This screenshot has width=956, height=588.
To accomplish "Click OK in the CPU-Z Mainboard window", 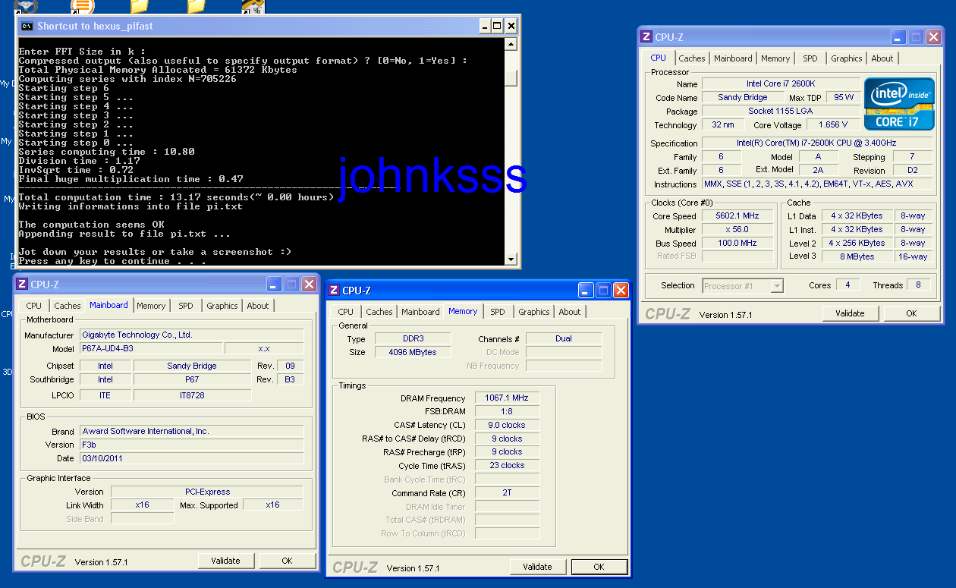I will click(287, 561).
